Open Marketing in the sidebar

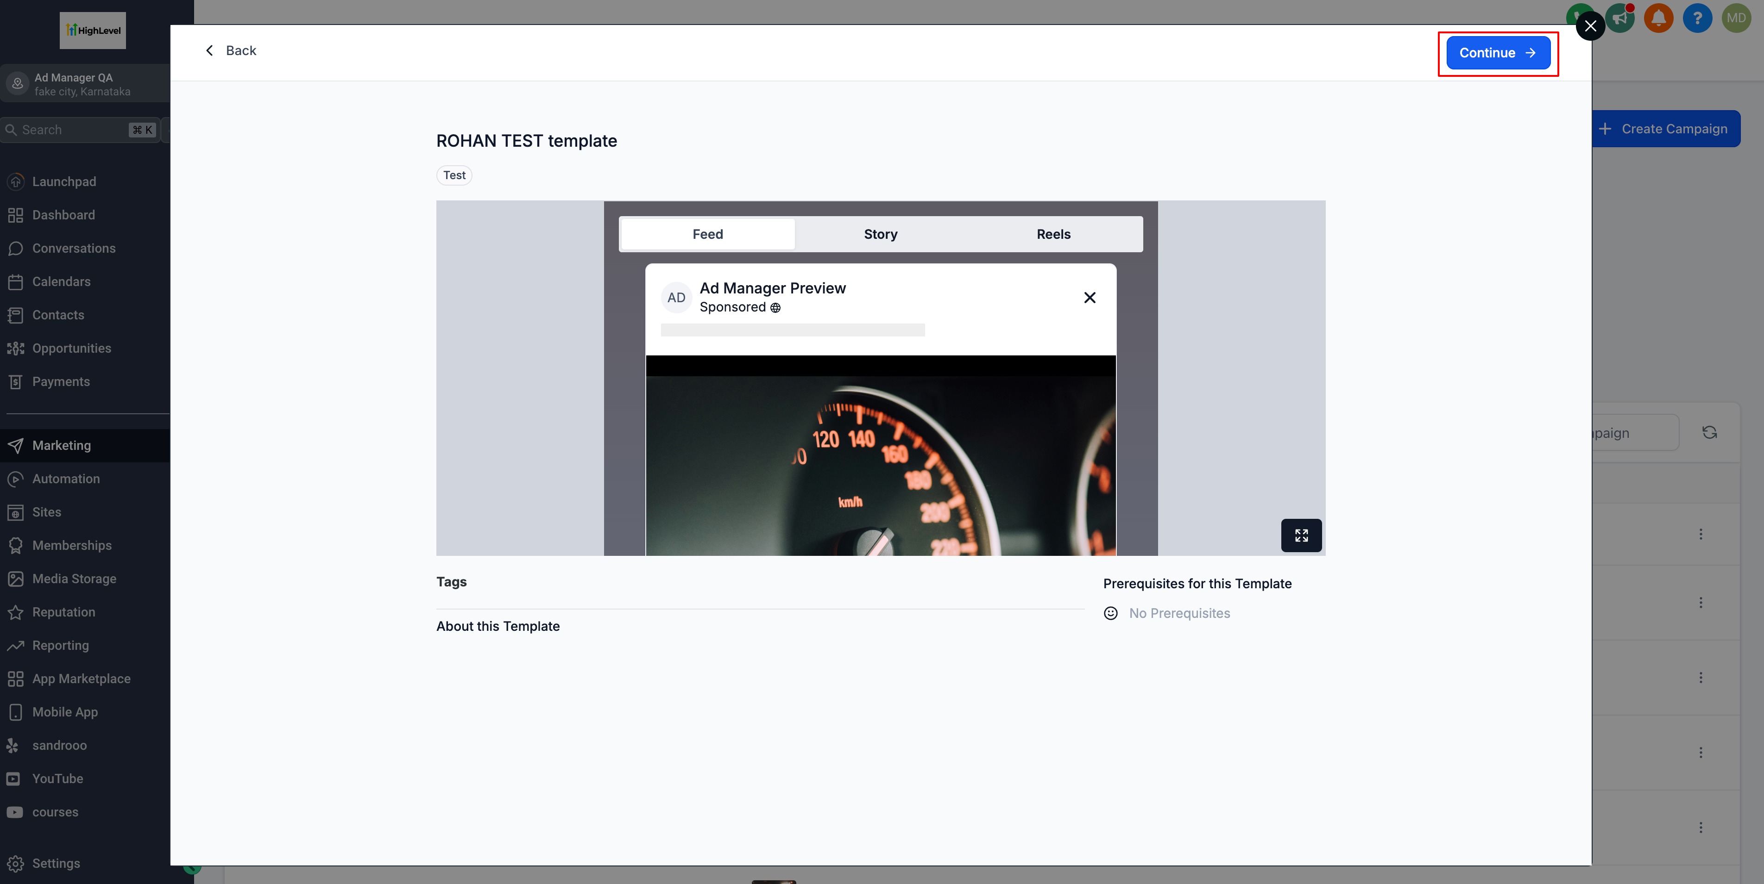tap(62, 445)
